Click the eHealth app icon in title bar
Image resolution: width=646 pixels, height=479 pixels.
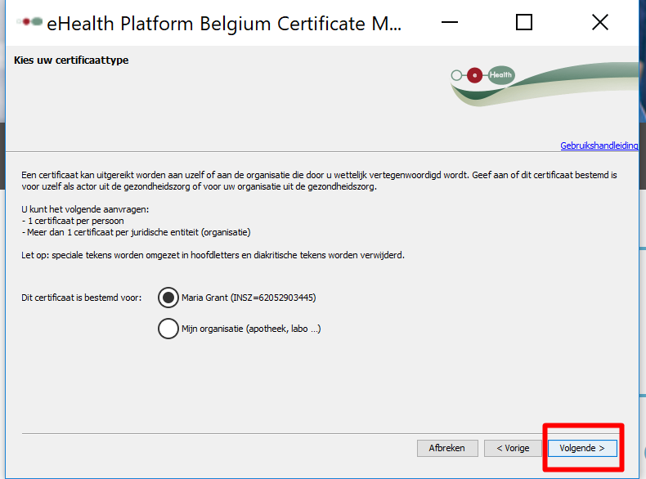[29, 21]
